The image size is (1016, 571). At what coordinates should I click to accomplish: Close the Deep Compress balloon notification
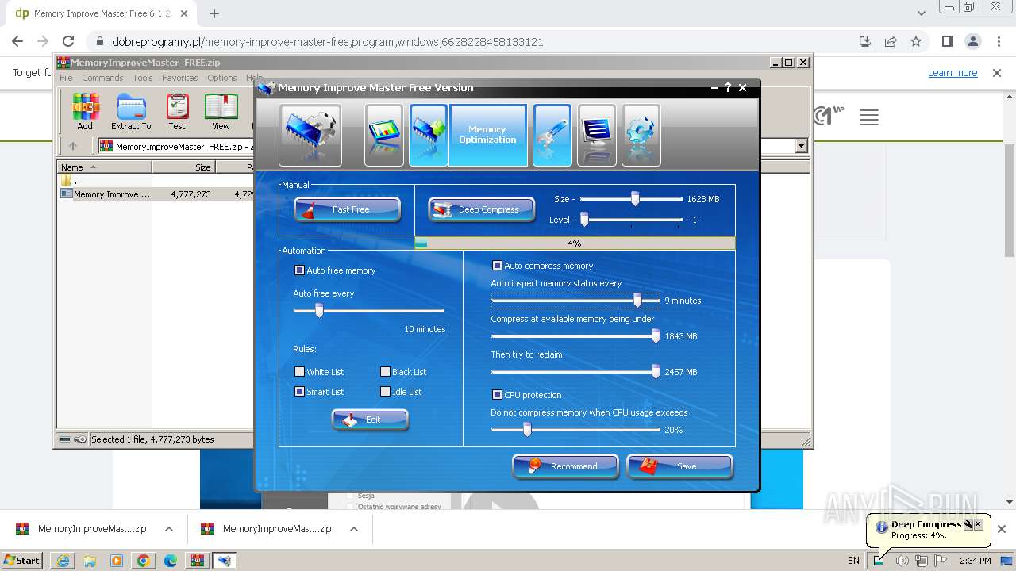[978, 524]
